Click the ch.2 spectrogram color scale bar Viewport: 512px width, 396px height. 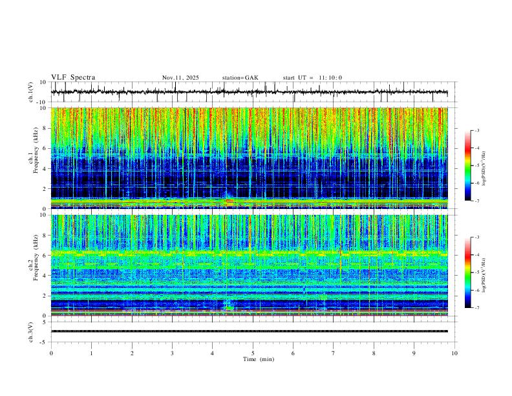coord(467,272)
